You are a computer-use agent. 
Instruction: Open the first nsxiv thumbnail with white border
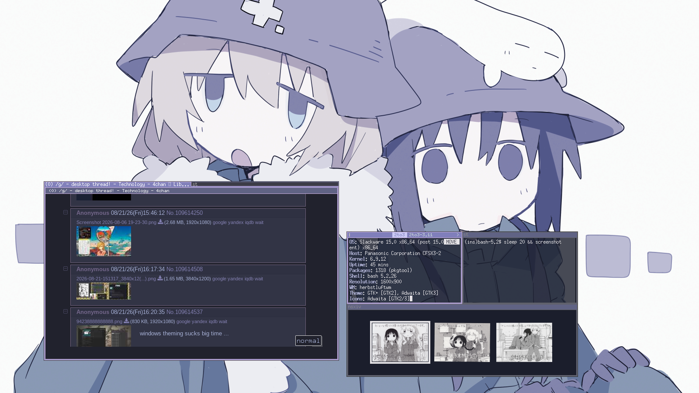click(400, 342)
